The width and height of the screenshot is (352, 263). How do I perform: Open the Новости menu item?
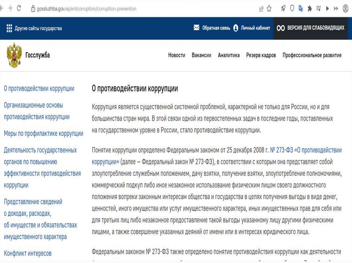(x=177, y=55)
